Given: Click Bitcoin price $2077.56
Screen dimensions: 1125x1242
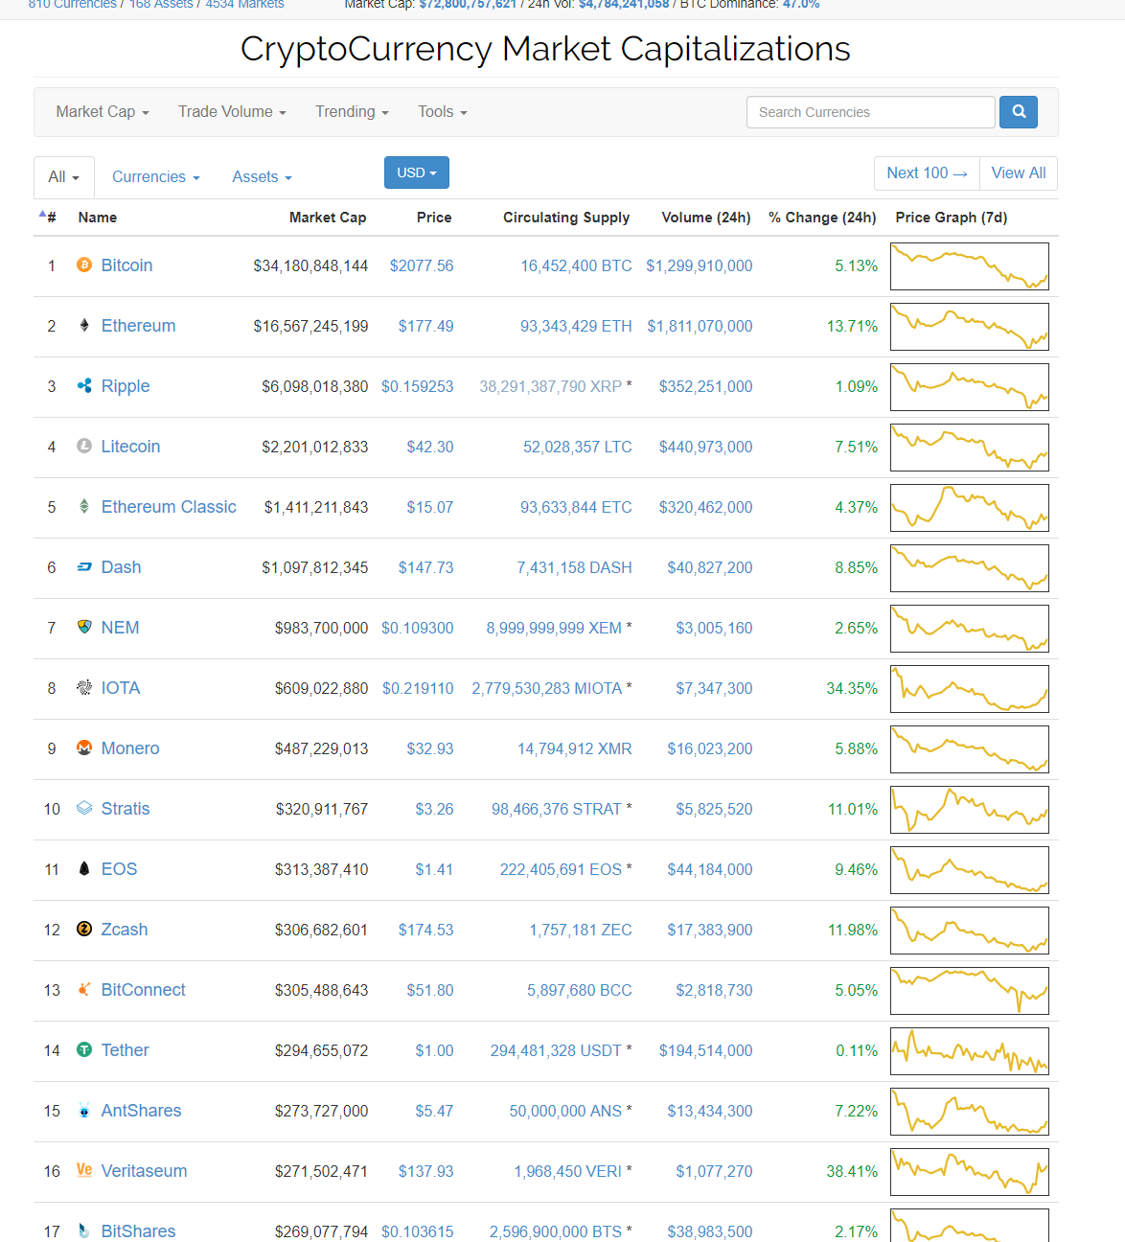Looking at the screenshot, I should 422,265.
